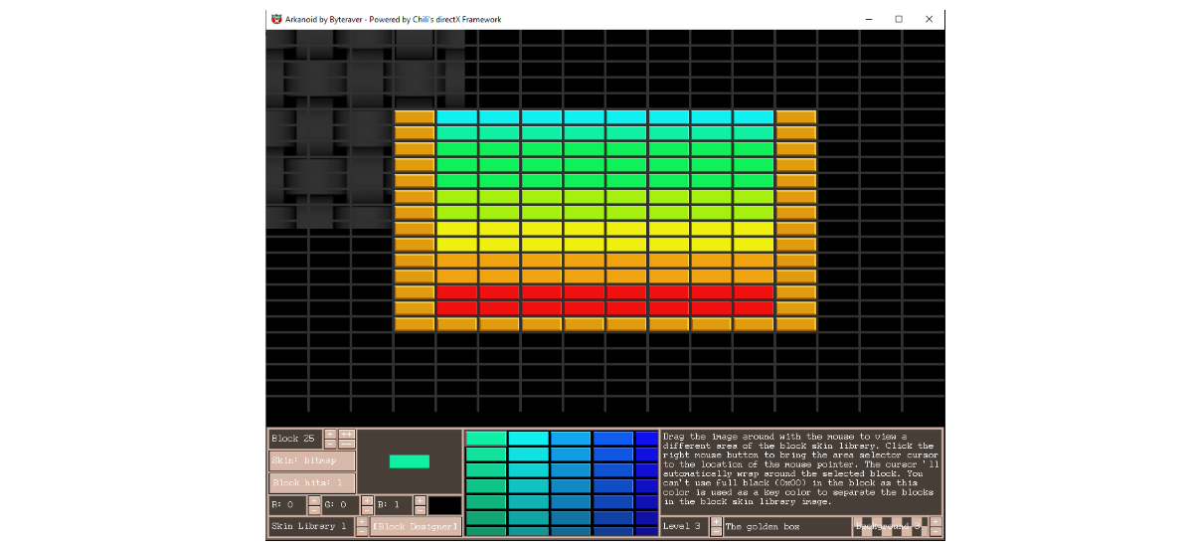The image size is (1193, 547).
Task: Increase the G color value
Action: tap(367, 500)
